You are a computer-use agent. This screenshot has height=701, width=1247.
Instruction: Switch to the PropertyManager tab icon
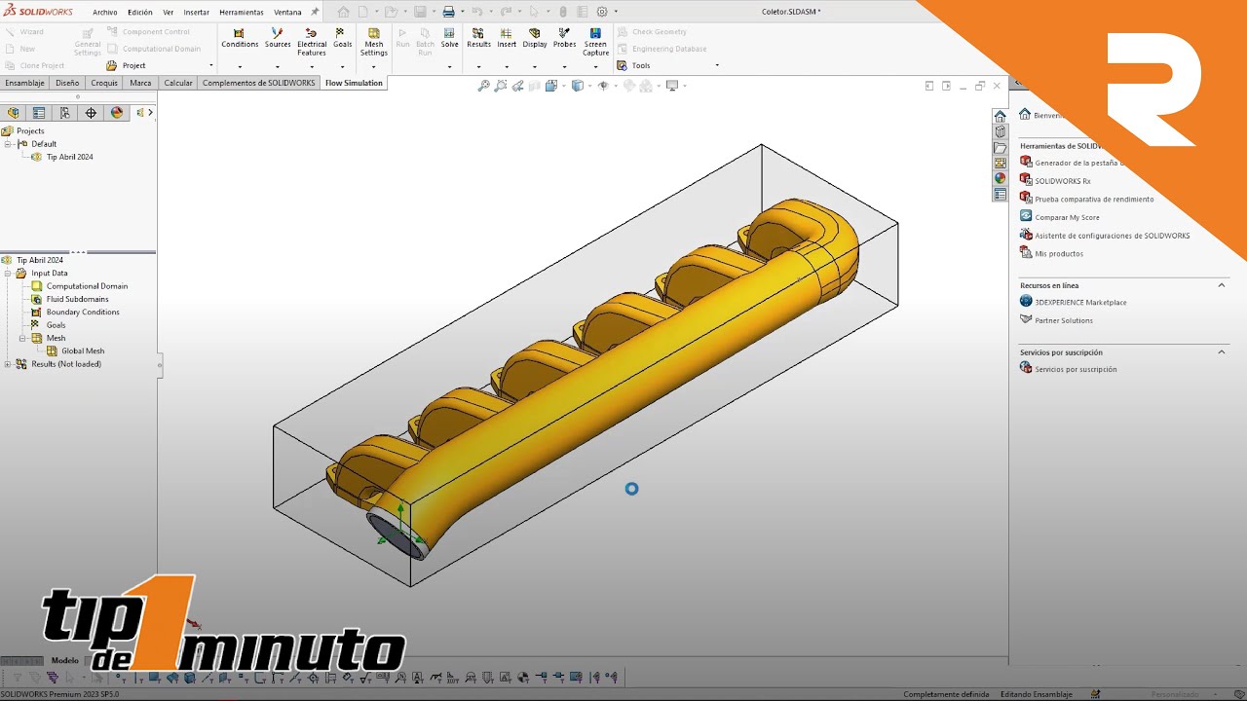point(39,112)
